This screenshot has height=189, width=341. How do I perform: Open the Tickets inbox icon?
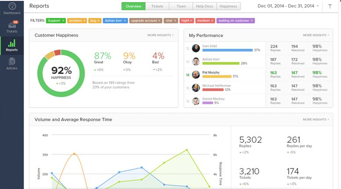12,25
